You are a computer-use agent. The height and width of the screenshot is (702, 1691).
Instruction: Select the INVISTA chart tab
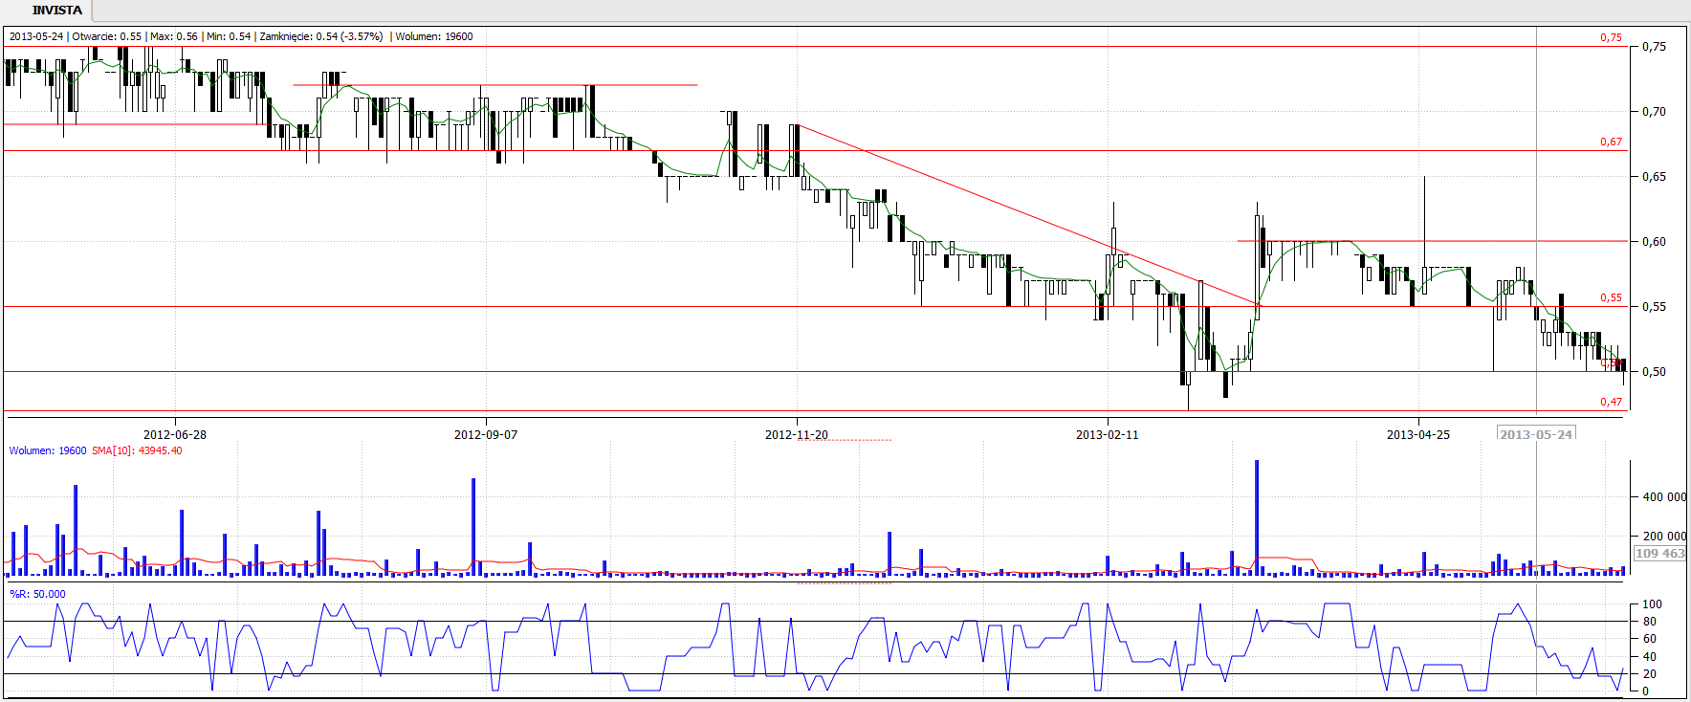click(56, 11)
